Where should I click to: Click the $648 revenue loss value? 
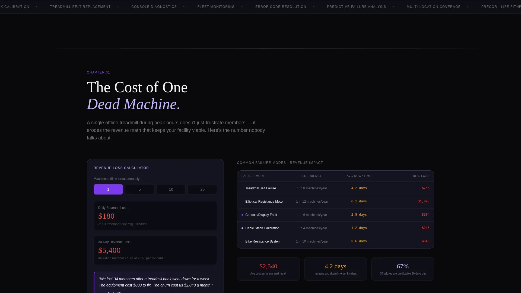[425, 241]
